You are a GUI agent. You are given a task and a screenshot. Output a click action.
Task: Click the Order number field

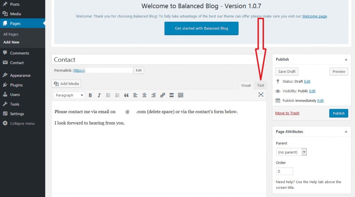[284, 171]
